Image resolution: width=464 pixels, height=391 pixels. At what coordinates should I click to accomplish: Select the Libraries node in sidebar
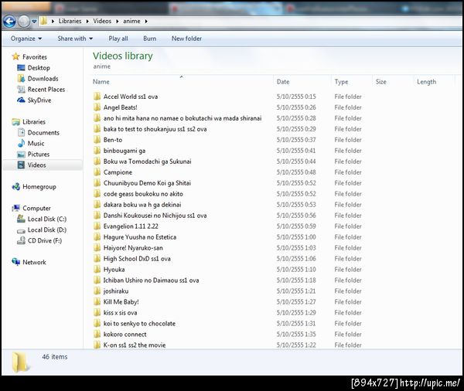(34, 121)
